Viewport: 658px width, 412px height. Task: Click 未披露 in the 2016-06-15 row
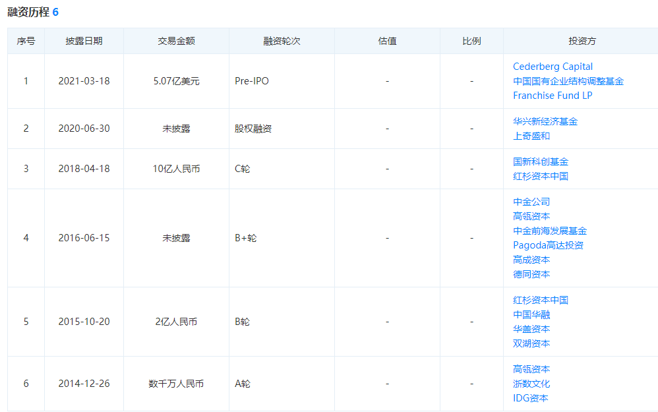176,239
